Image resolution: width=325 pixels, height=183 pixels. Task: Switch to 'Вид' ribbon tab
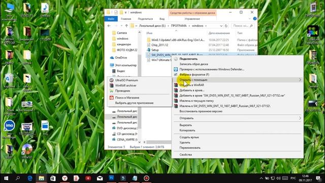pyautogui.click(x=162, y=19)
